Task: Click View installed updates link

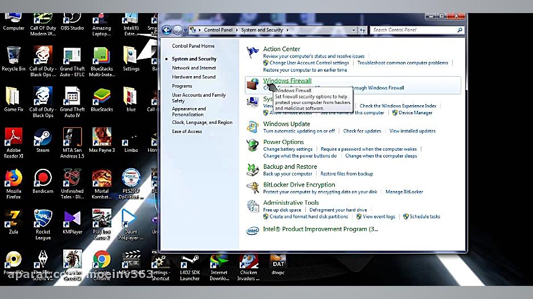Action: tap(412, 131)
